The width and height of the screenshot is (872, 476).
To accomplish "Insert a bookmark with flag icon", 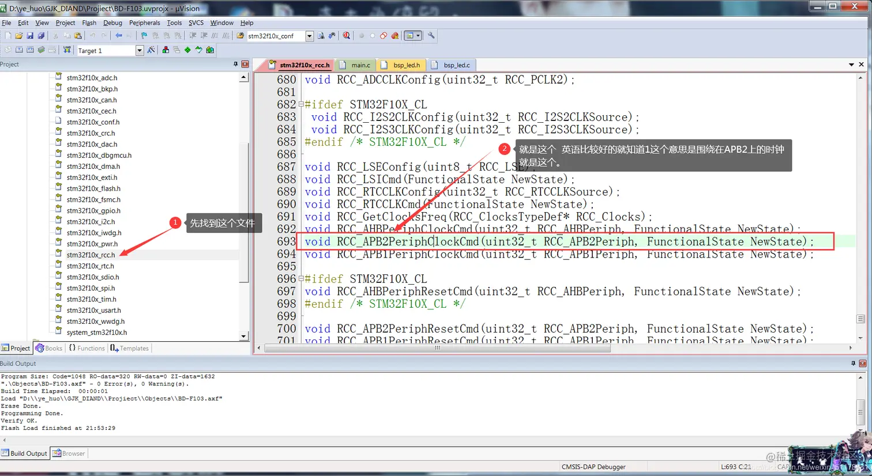I will (x=144, y=36).
